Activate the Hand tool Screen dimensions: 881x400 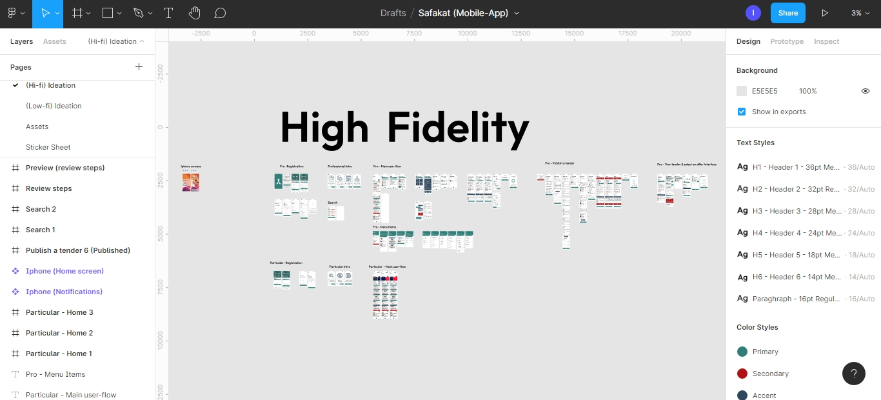tap(194, 13)
